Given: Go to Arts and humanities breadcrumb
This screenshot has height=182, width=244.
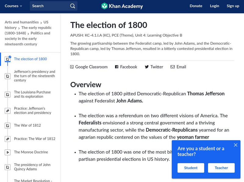Looking at the screenshot, I should point(22,22).
